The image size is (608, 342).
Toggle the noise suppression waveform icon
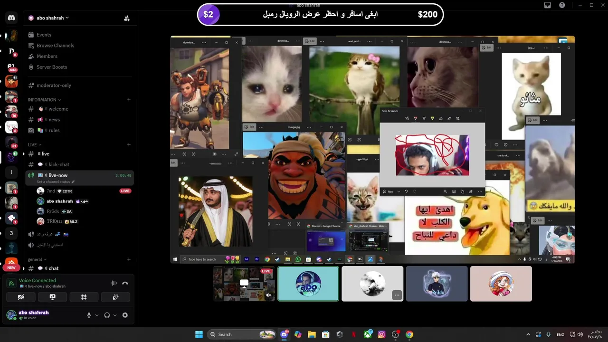coord(114,283)
